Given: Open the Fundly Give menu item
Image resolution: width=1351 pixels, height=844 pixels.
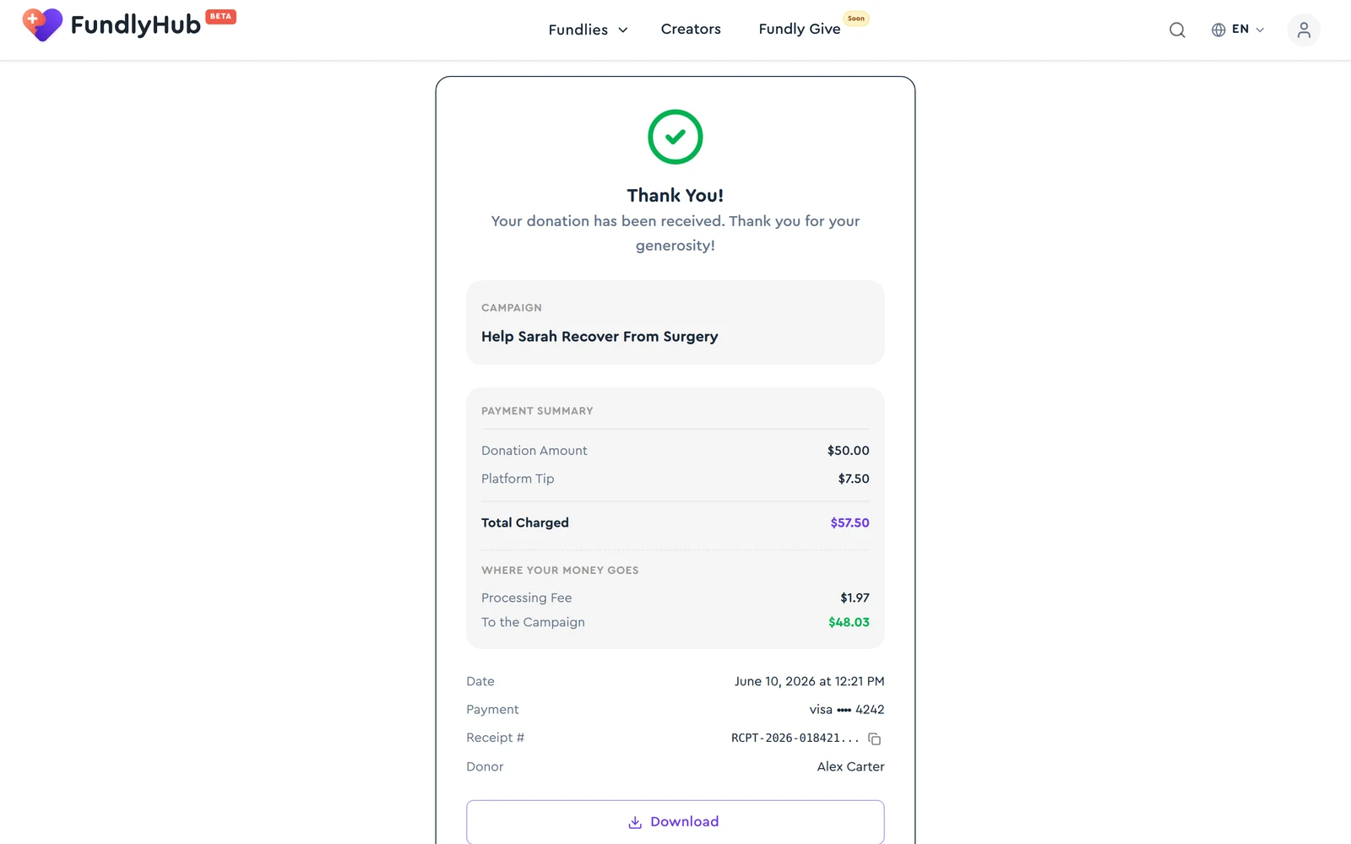Looking at the screenshot, I should pos(800,29).
